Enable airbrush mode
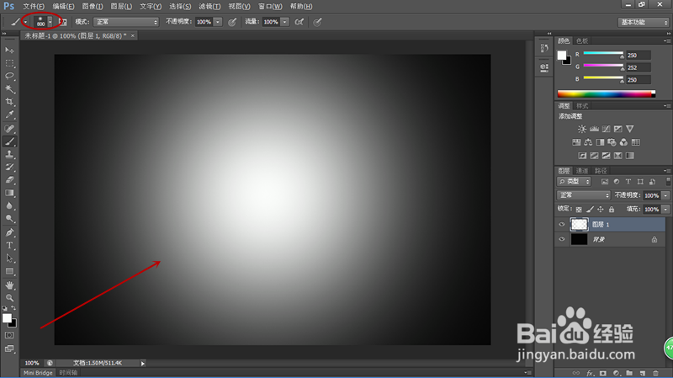The image size is (673, 378). point(299,22)
